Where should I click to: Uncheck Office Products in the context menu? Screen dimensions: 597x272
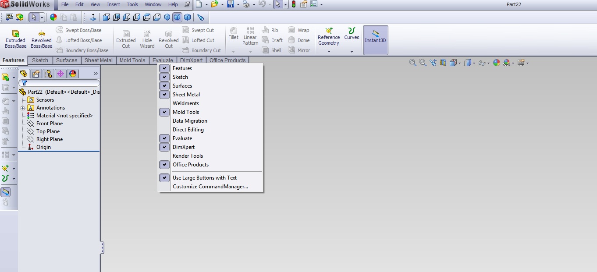click(164, 165)
